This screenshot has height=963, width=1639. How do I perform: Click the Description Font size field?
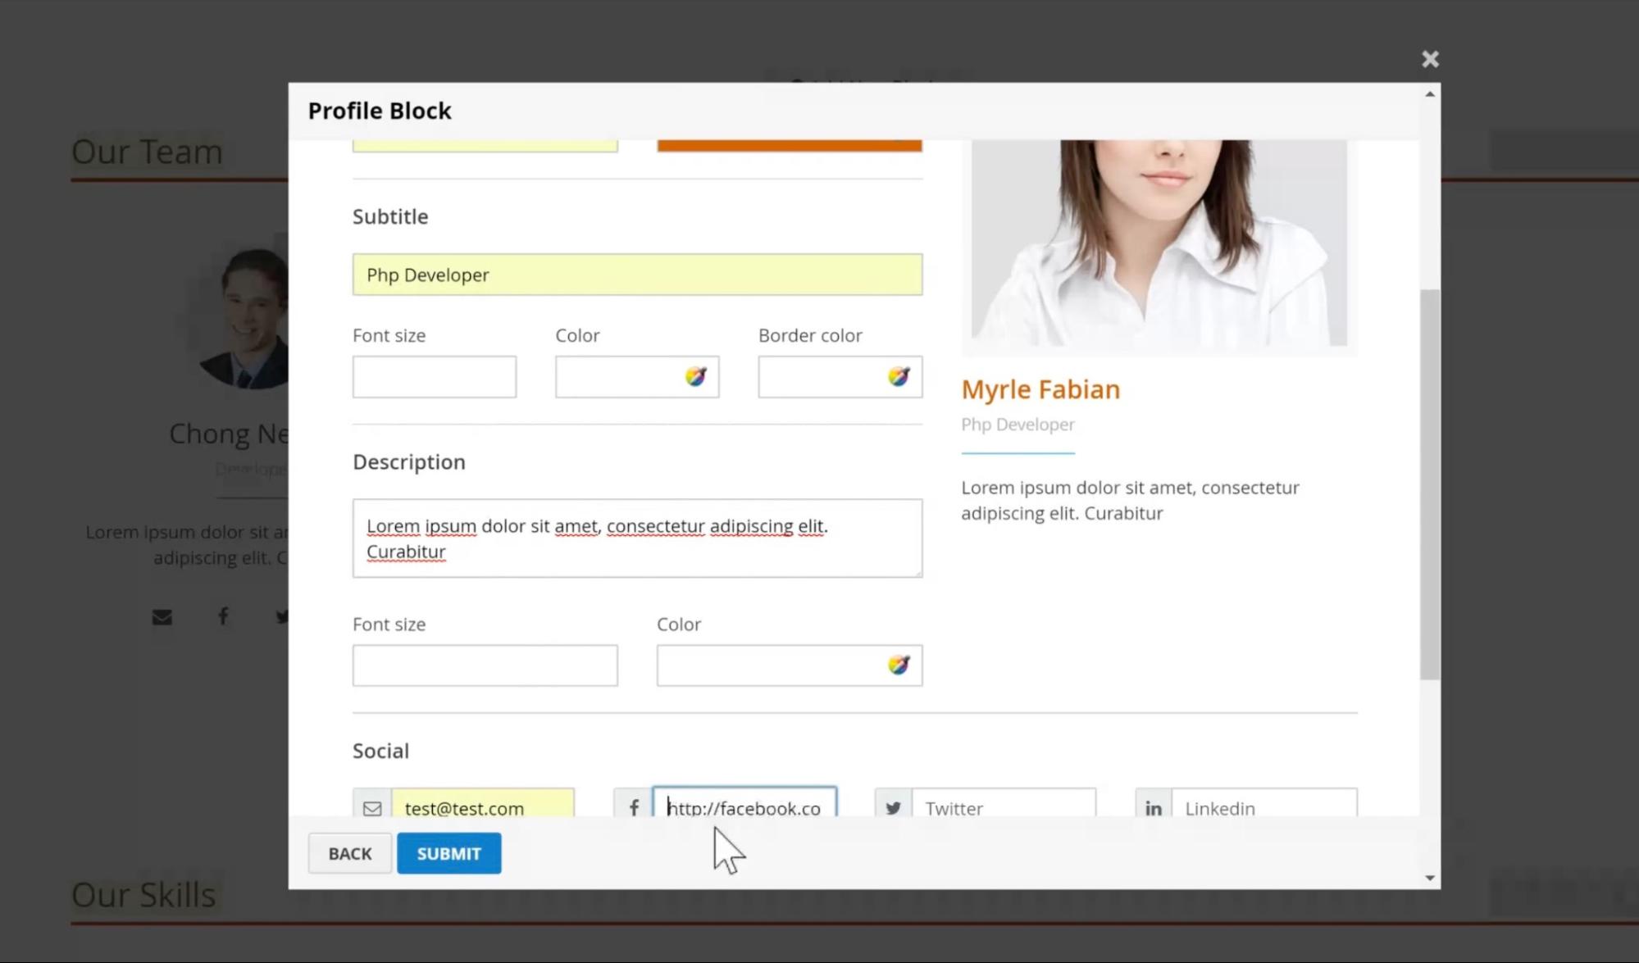pyautogui.click(x=485, y=665)
